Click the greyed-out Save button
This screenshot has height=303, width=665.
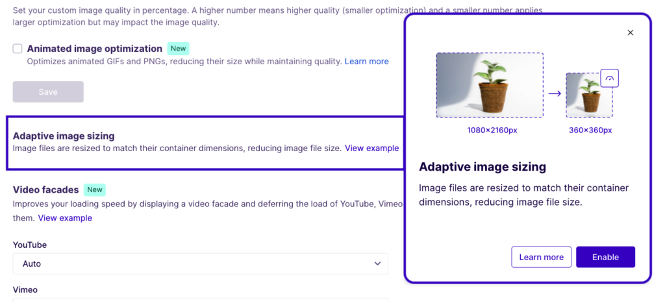(x=48, y=91)
